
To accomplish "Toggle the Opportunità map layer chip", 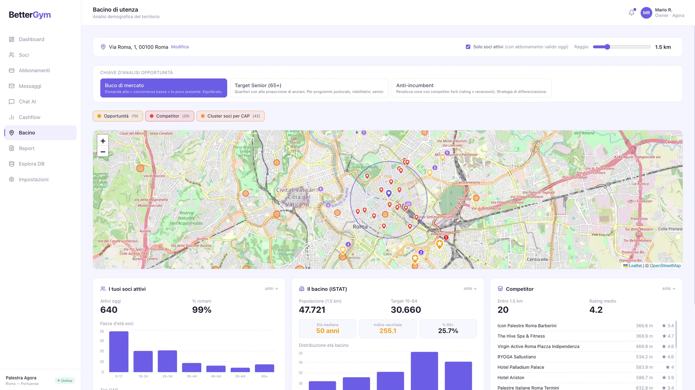I will [x=118, y=116].
